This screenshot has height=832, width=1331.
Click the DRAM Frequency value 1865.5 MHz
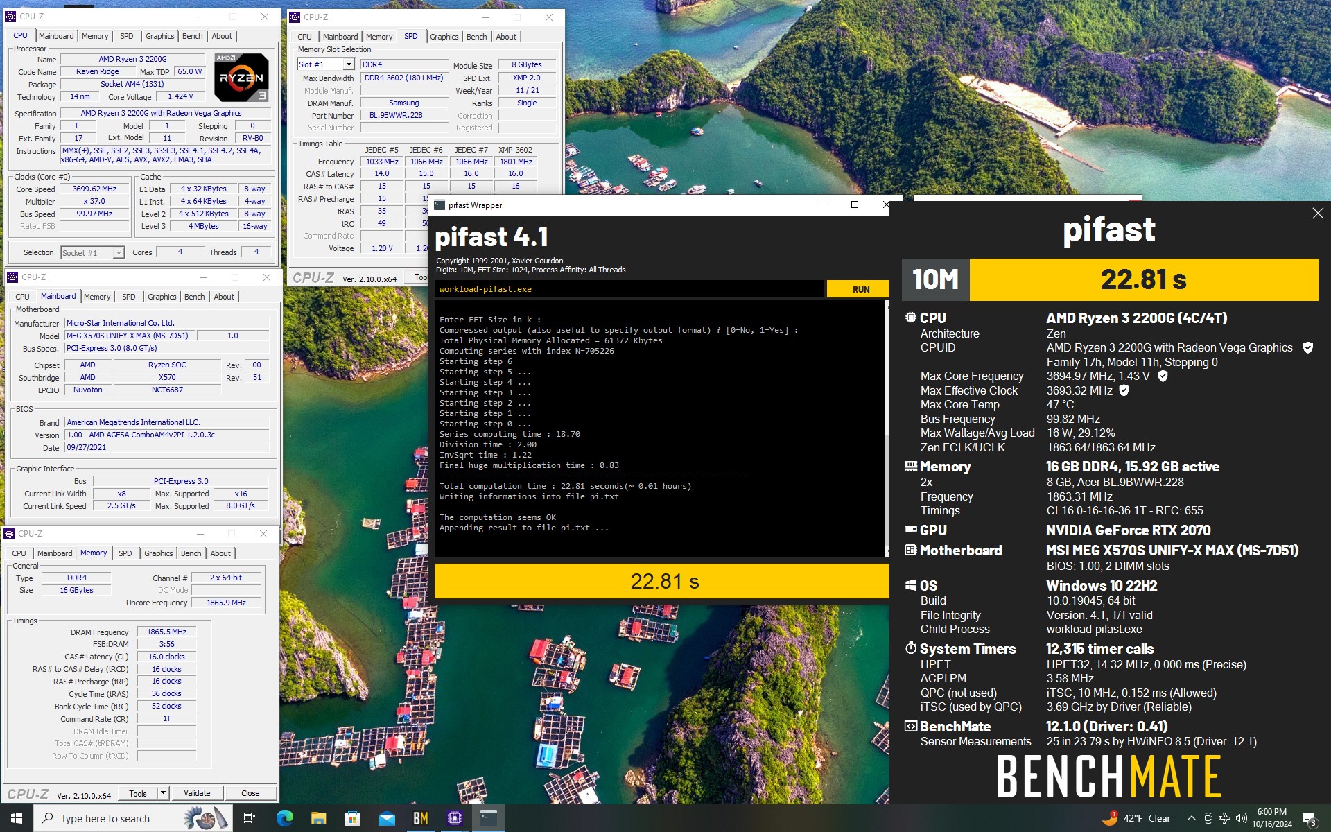click(166, 632)
